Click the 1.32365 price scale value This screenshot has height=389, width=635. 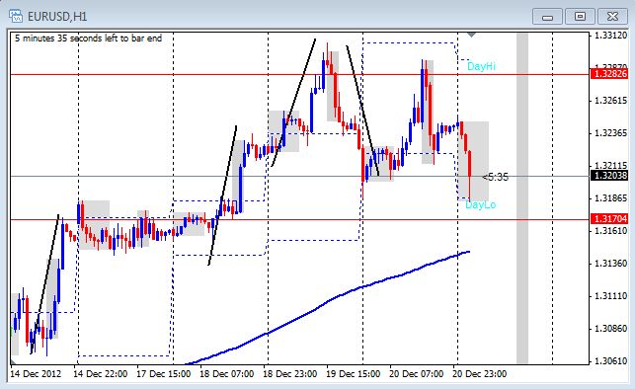click(x=610, y=132)
